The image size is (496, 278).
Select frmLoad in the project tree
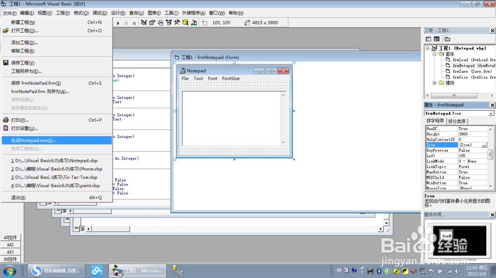tap(471, 60)
